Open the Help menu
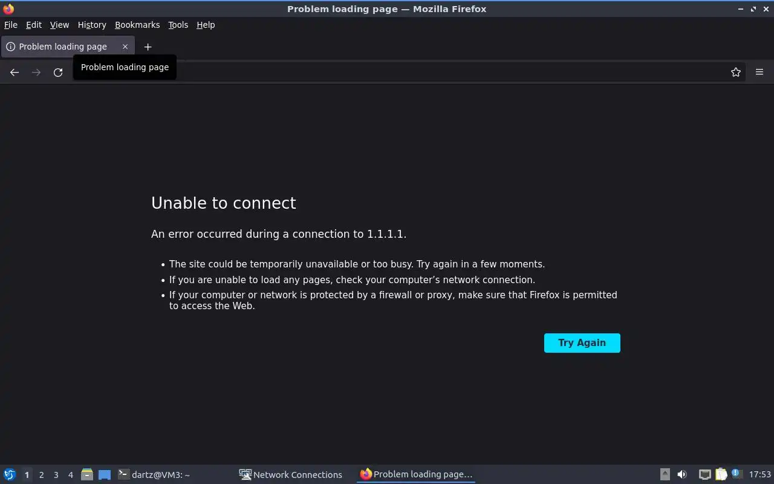The height and width of the screenshot is (484, 774). pos(206,25)
